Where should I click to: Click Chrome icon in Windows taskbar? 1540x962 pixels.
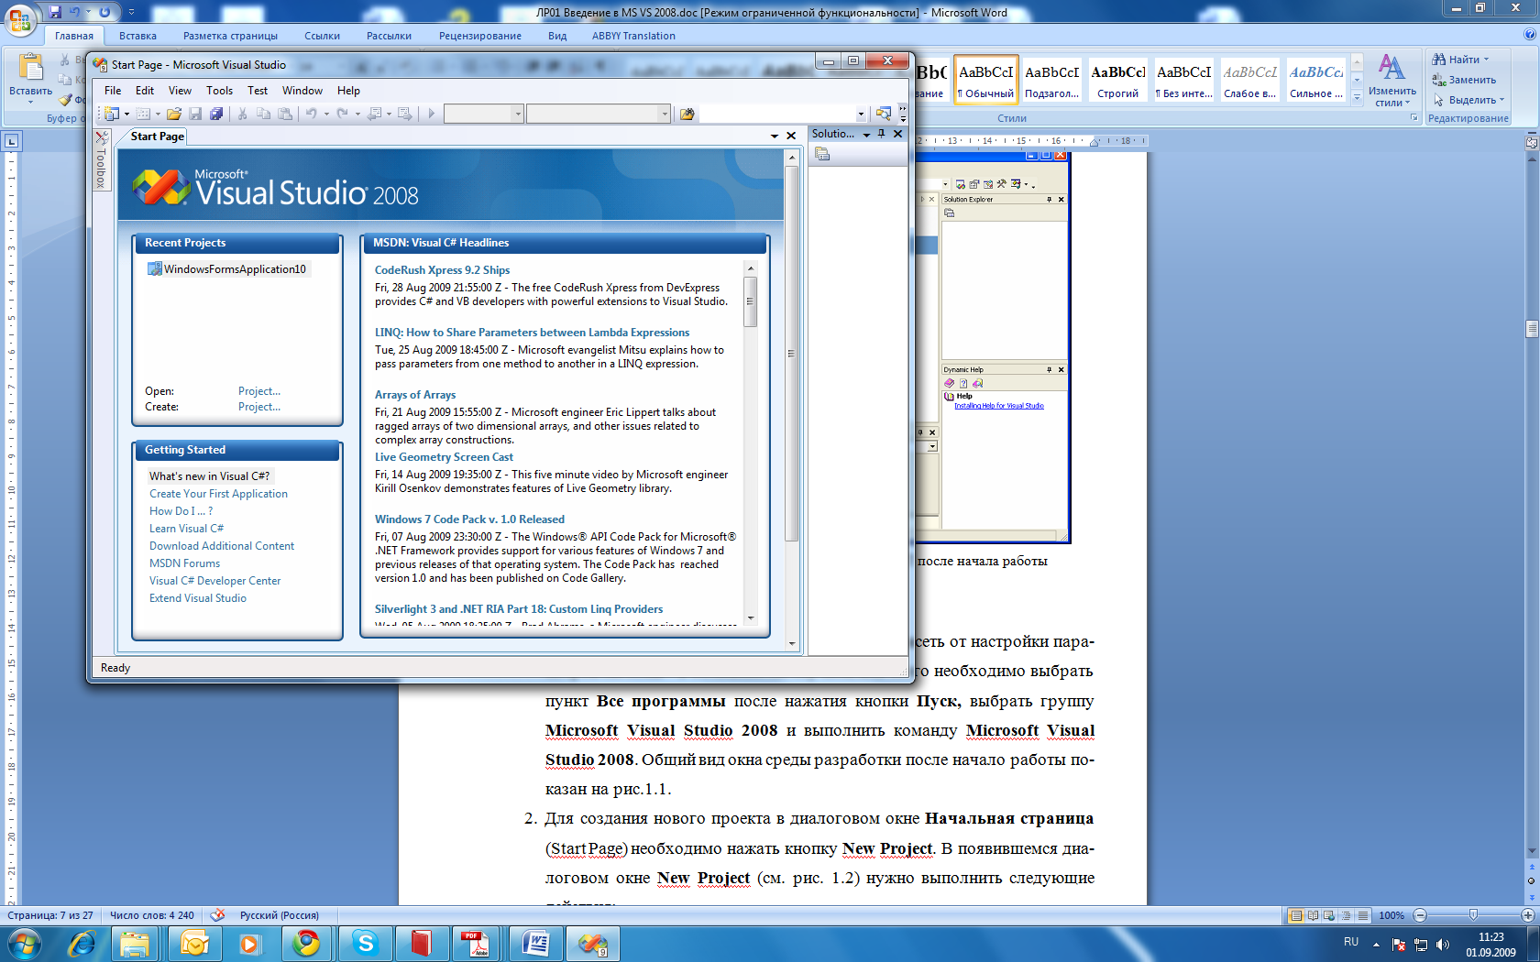coord(306,943)
